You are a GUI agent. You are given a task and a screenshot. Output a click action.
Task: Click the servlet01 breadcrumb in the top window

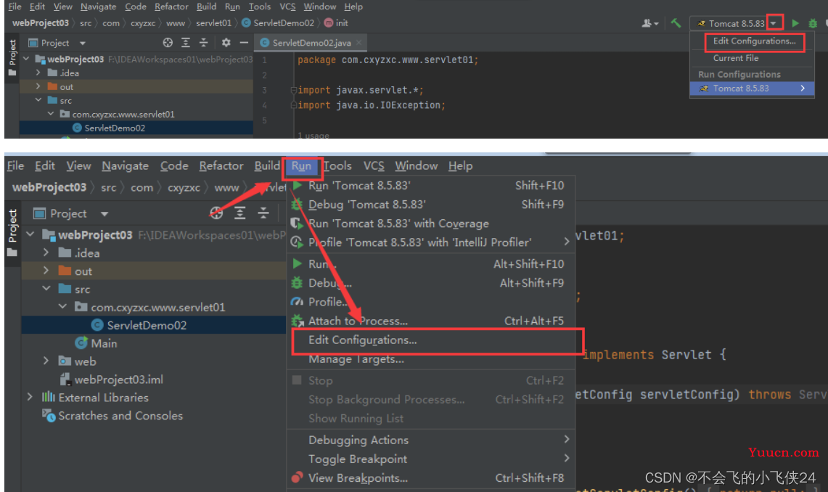point(213,23)
